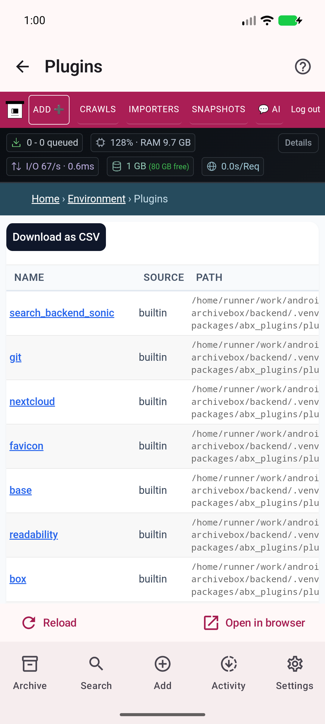Switch to Settings tab
This screenshot has width=325, height=724.
click(295, 673)
